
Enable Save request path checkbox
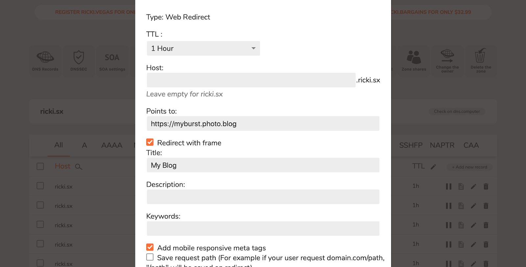tap(150, 257)
